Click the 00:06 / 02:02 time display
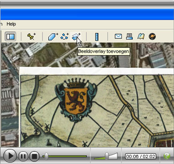Screen dimensions: 174x164 pos(141,156)
